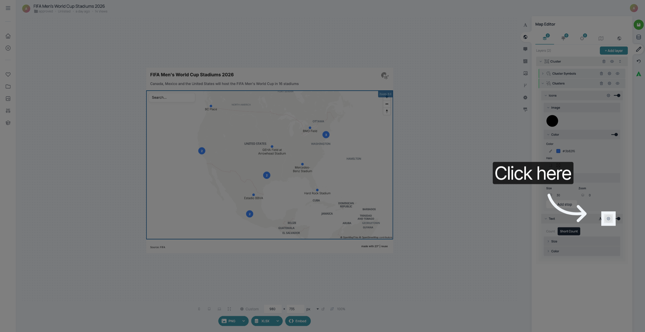Open the paint roller theme tool
645x332 pixels.
coord(525,110)
